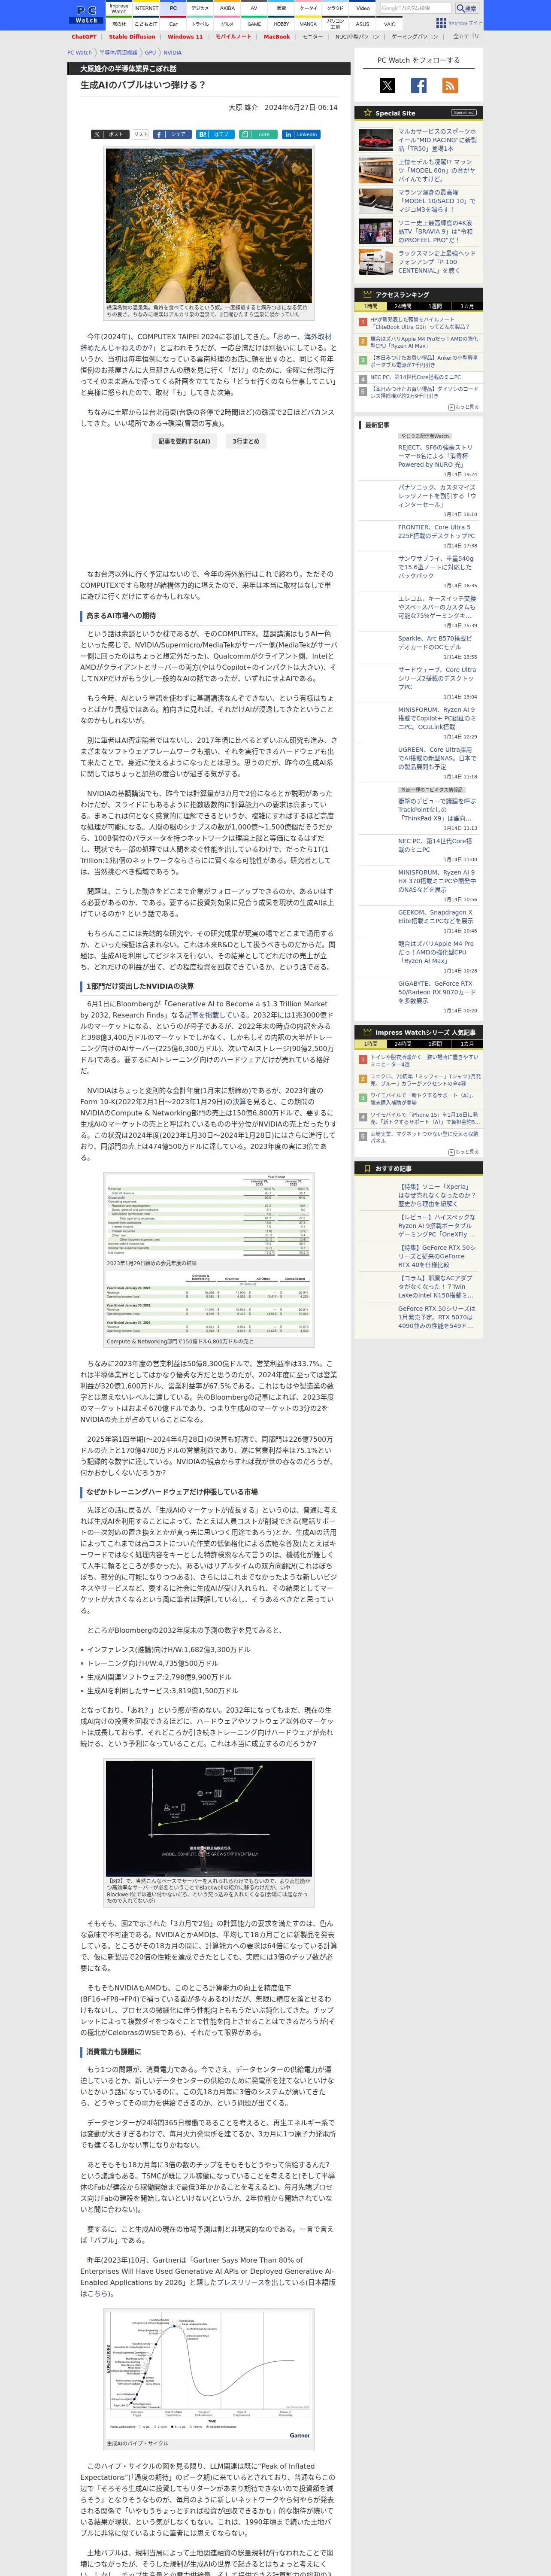Open the hot spring fish foot photo
This screenshot has height=2576, width=551.
(x=209, y=226)
